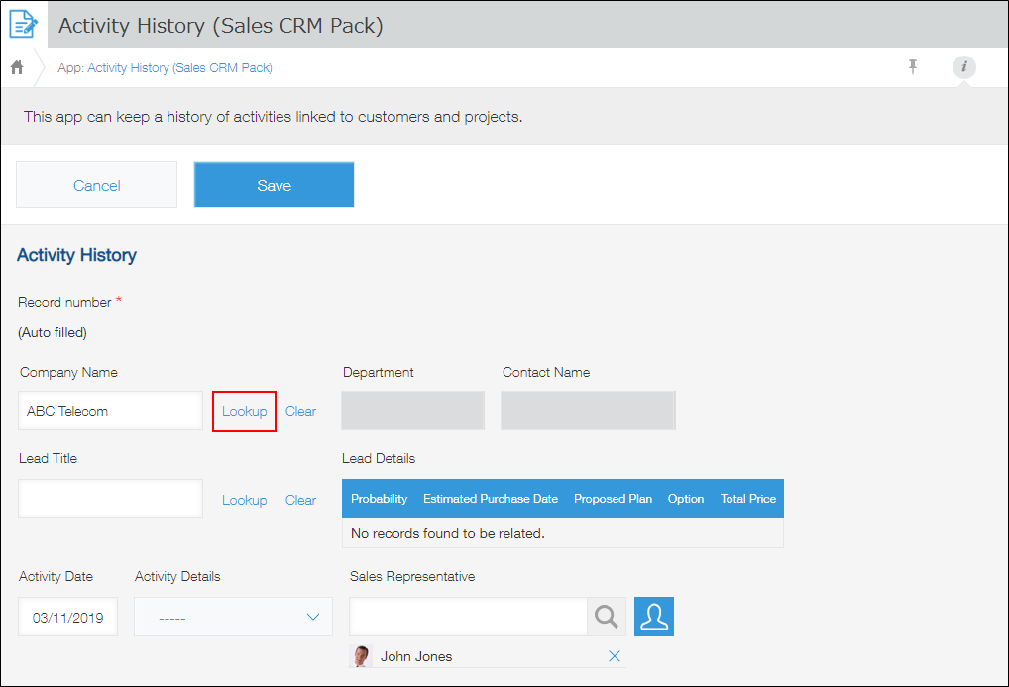This screenshot has height=687, width=1009.
Task: Click the Estimated Purchase Date column header
Action: 491,499
